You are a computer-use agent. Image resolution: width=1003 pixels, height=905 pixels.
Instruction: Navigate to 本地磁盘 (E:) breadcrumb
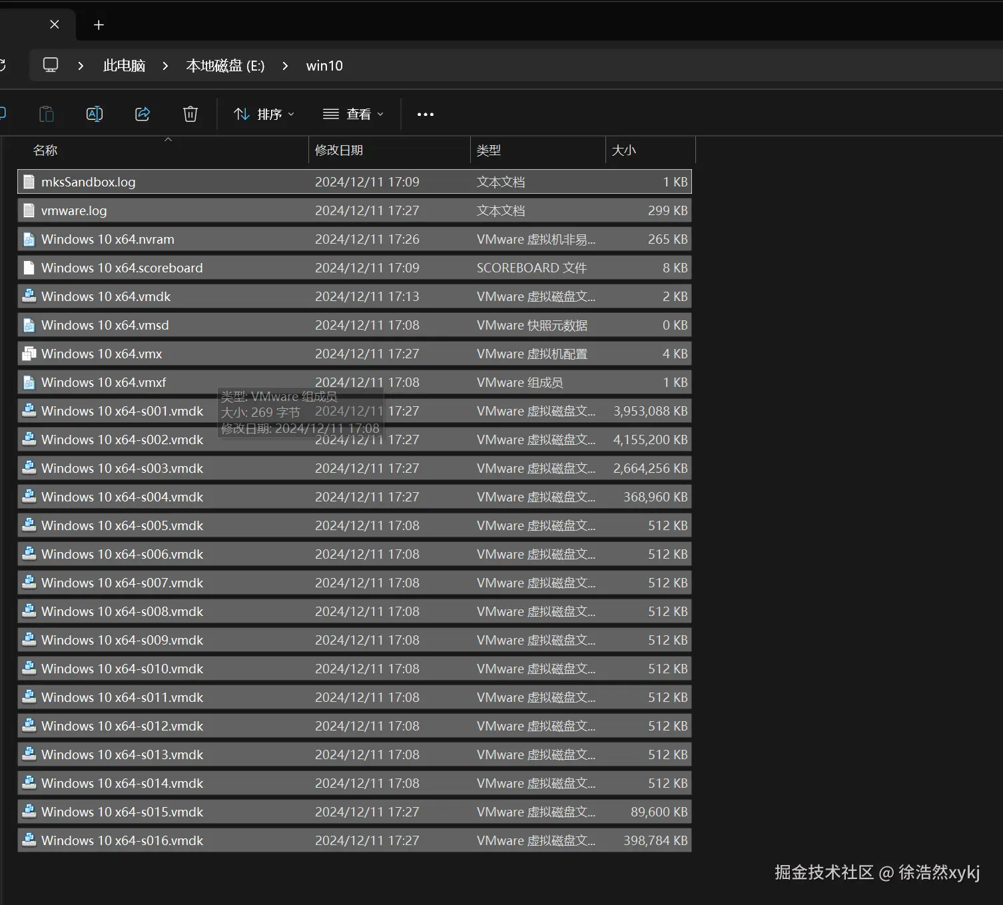click(x=225, y=65)
